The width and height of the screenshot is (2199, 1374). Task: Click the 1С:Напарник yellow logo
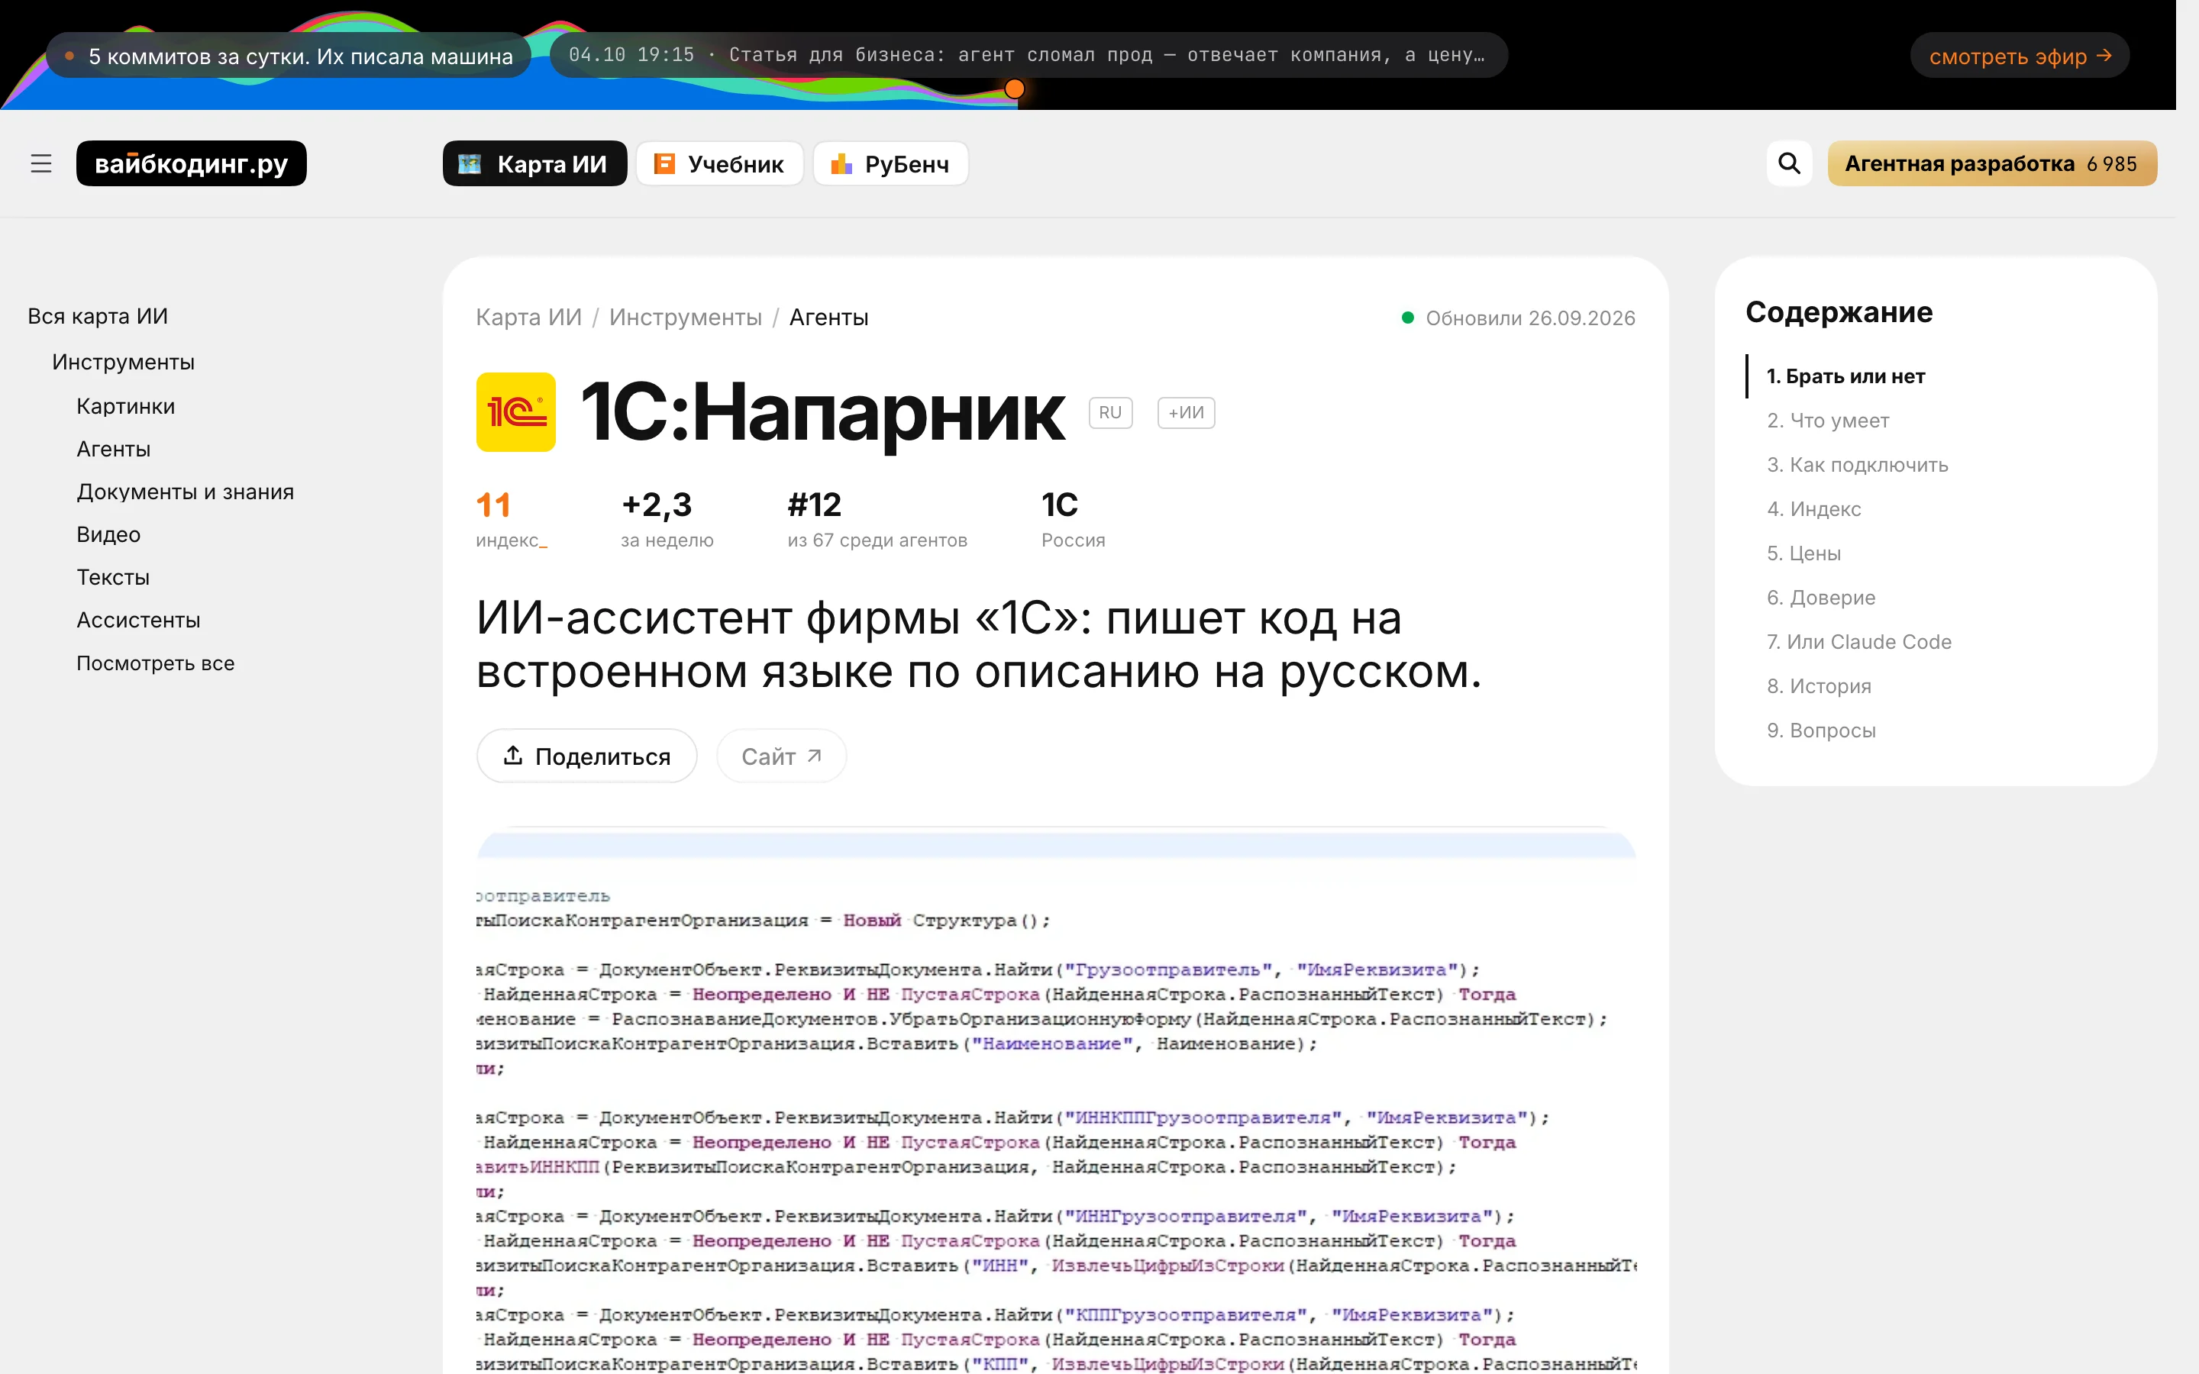(x=515, y=411)
